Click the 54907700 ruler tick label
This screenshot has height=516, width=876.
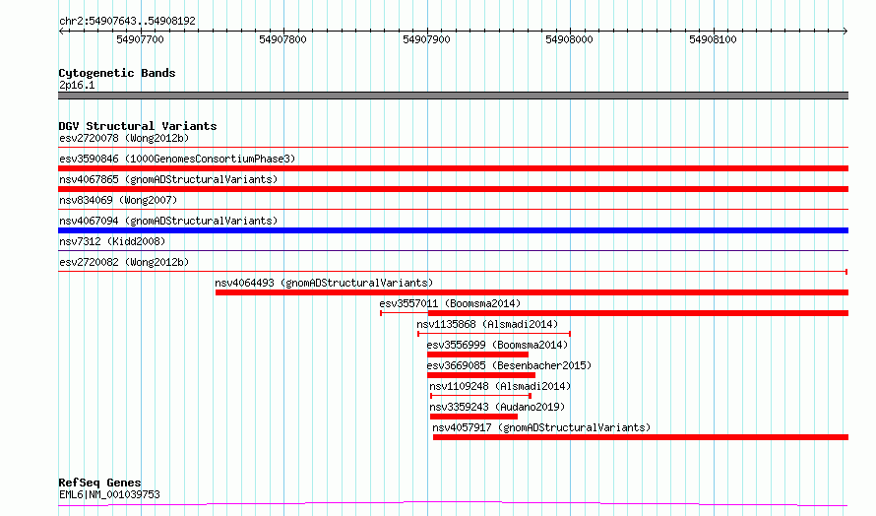(x=140, y=39)
